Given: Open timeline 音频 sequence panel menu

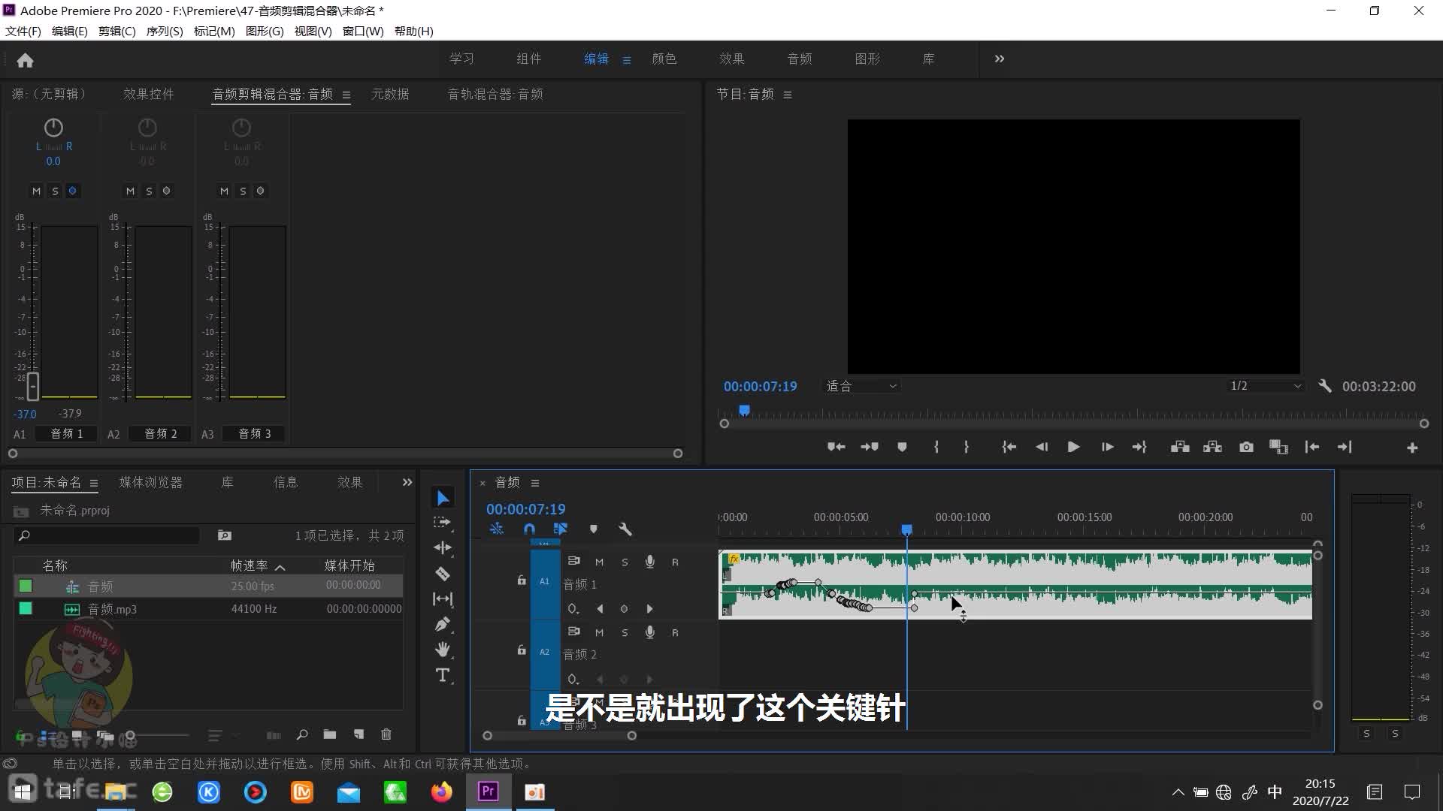Looking at the screenshot, I should click(535, 483).
